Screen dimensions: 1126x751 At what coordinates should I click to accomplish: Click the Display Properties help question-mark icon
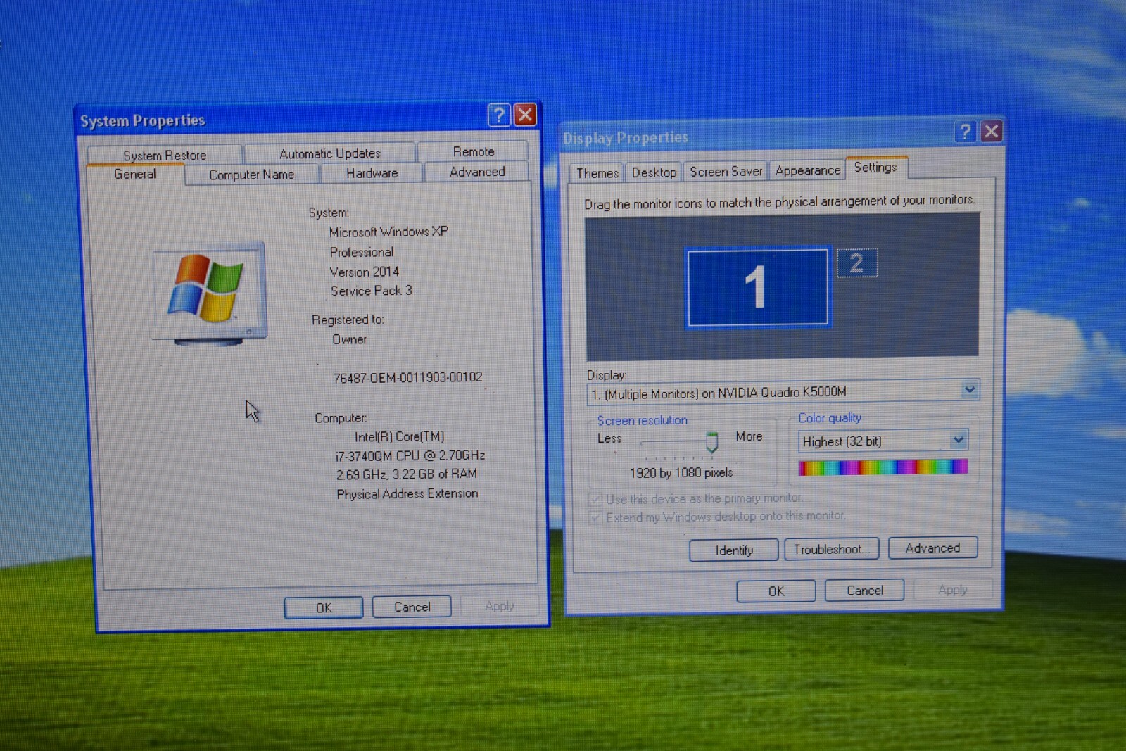pos(965,132)
